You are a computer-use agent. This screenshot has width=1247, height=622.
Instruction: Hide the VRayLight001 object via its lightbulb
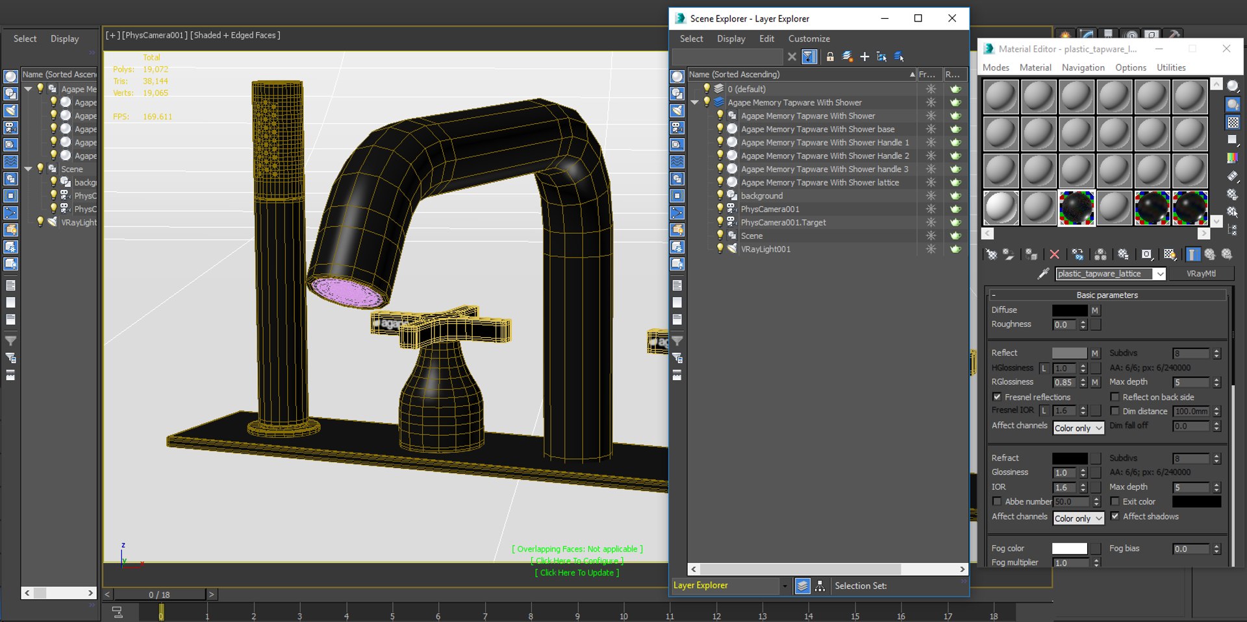pyautogui.click(x=720, y=248)
